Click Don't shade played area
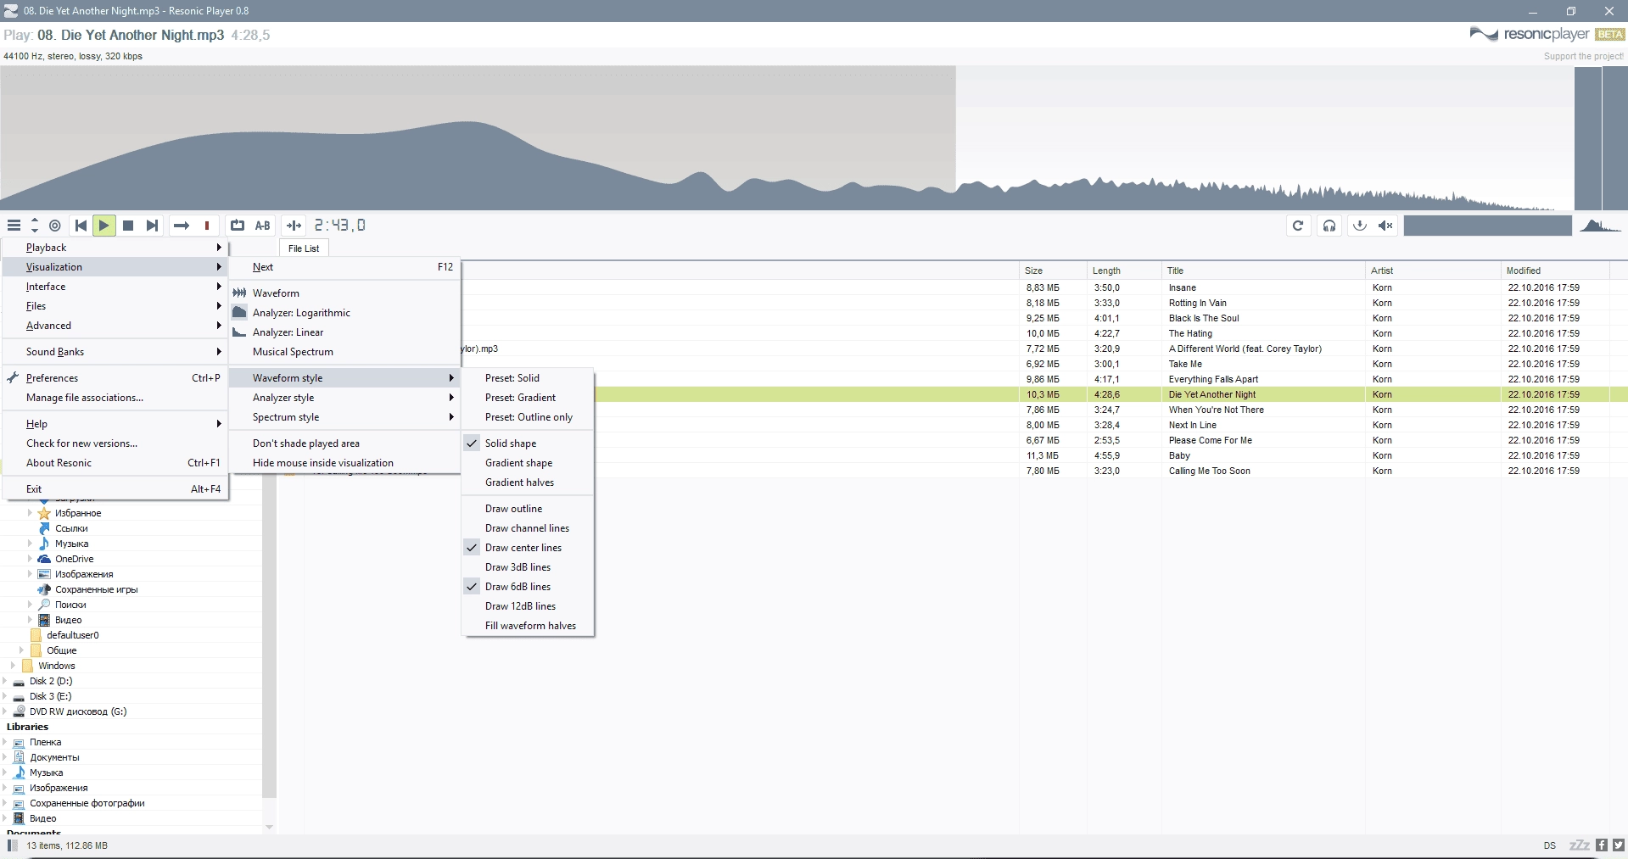Screen dimensions: 1628x859 (344, 443)
